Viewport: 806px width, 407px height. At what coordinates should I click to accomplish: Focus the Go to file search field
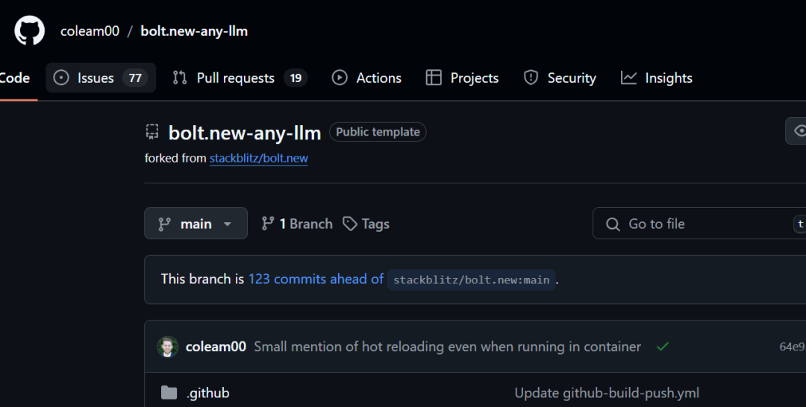pos(694,224)
